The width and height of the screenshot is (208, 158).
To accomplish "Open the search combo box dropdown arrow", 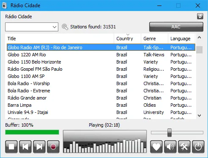I will [x=55, y=27].
